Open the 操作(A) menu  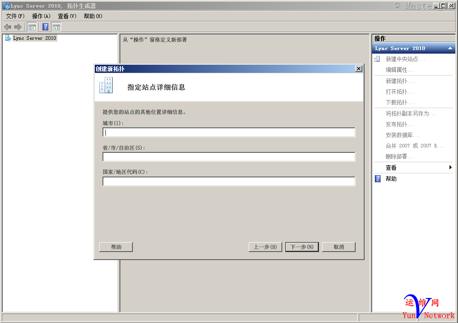[x=41, y=16]
